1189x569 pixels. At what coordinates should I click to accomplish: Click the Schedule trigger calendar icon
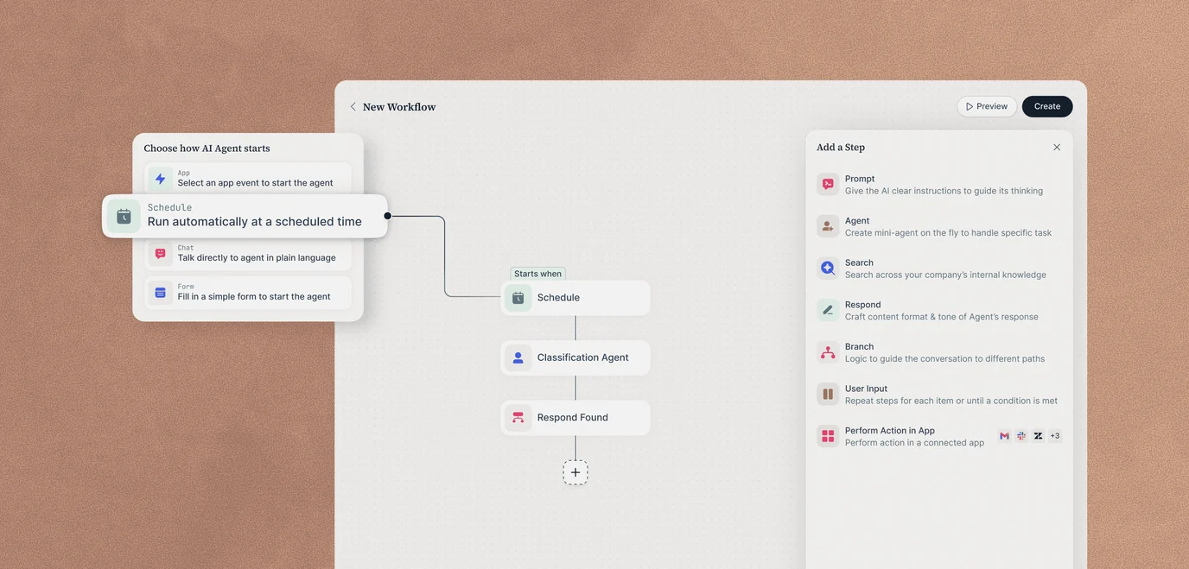[x=124, y=216]
